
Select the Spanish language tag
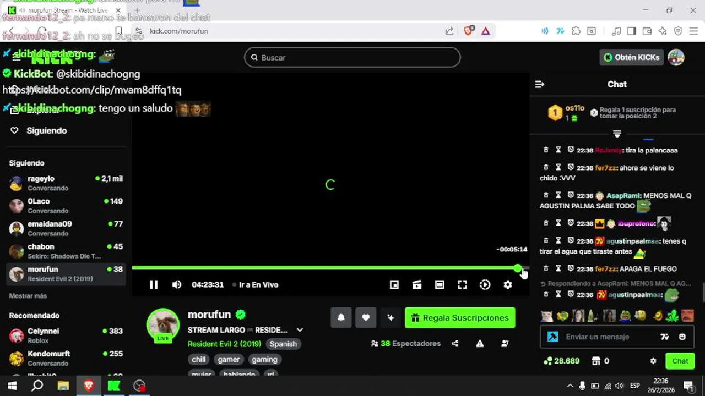[x=283, y=344]
